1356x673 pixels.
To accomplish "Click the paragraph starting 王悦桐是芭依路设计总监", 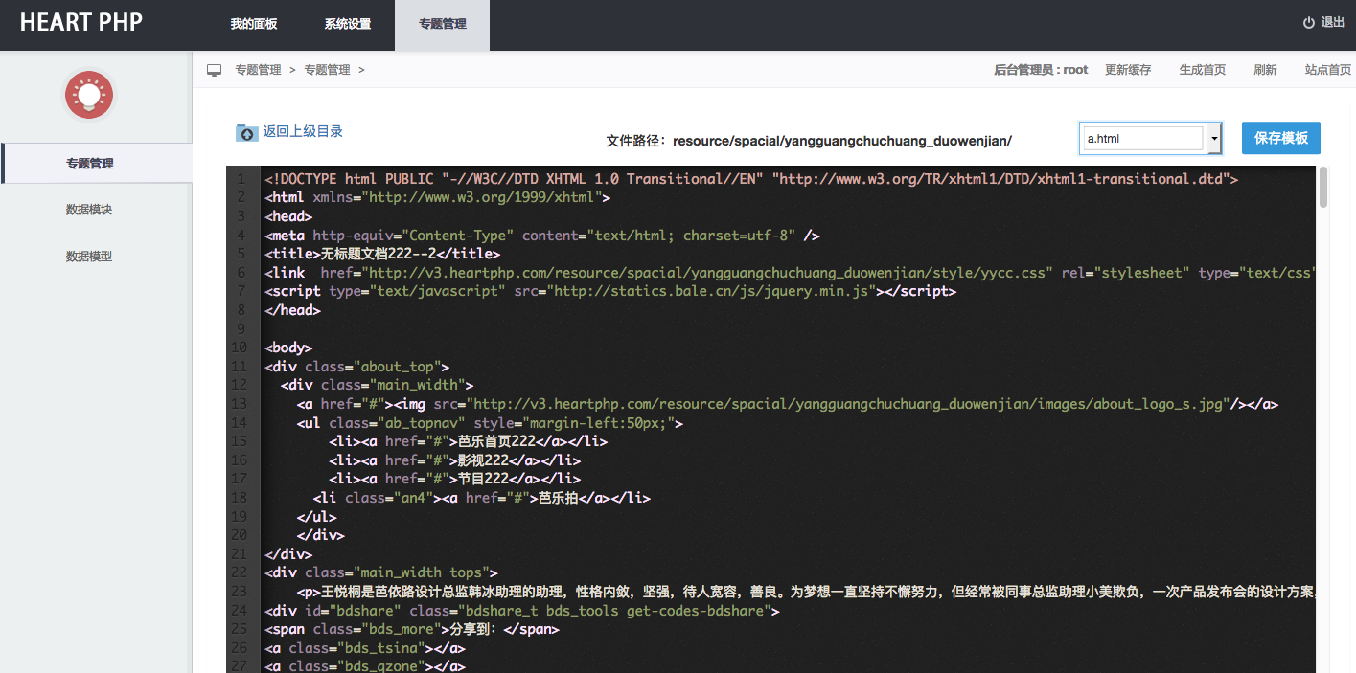I will click(x=806, y=592).
